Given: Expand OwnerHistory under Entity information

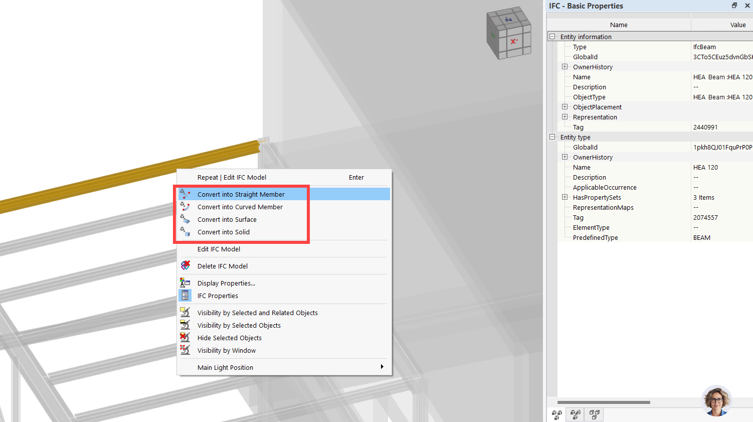Looking at the screenshot, I should [x=565, y=66].
